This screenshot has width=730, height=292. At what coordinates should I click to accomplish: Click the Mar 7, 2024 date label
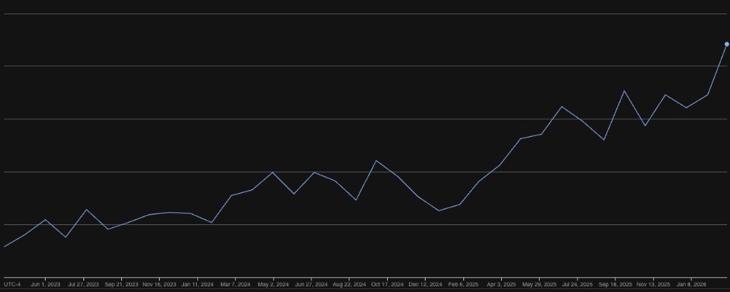(235, 284)
